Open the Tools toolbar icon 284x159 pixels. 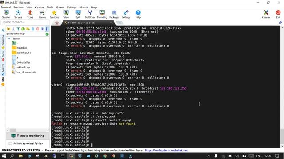[x=30, y=14]
